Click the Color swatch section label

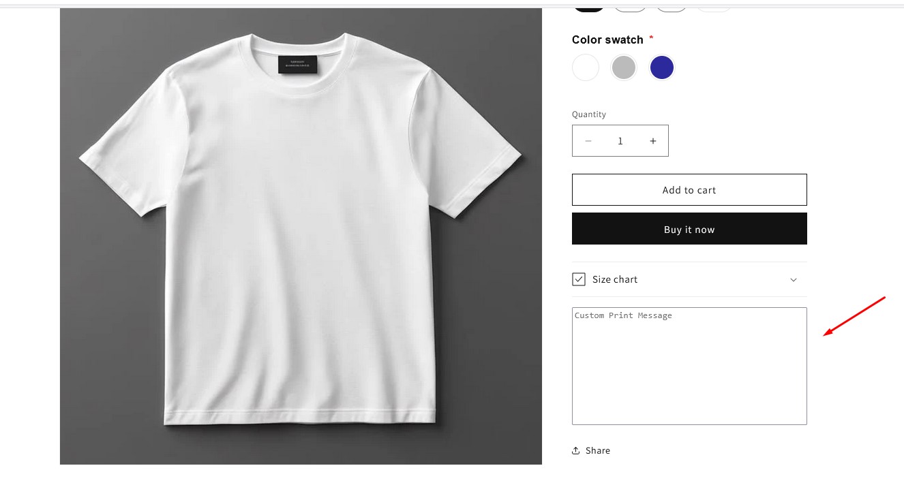click(x=607, y=40)
